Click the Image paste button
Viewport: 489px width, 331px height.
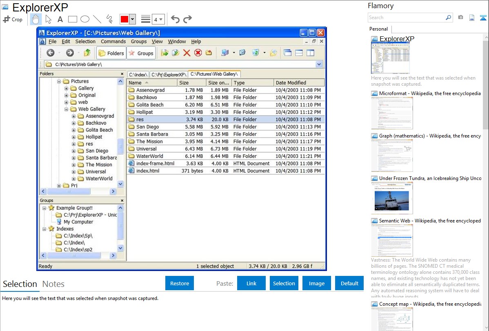317,283
